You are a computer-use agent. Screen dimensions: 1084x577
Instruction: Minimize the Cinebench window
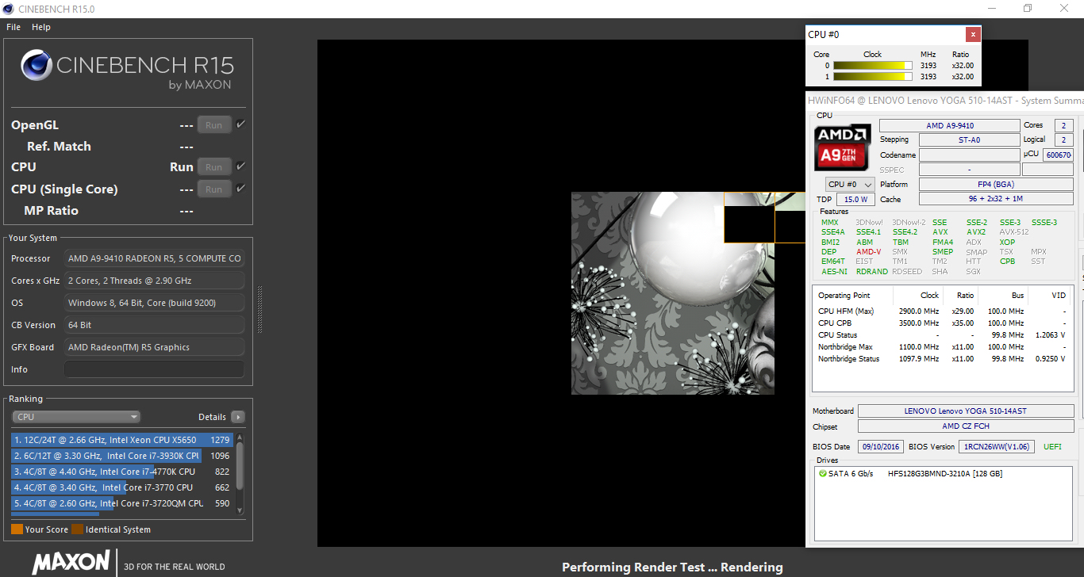point(991,9)
